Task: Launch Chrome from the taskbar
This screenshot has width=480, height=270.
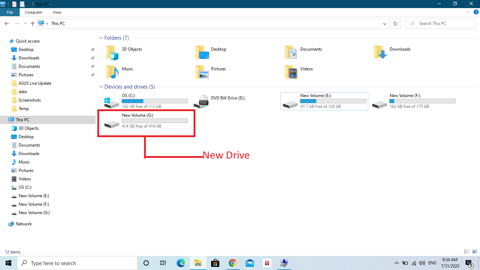Action: [x=232, y=263]
